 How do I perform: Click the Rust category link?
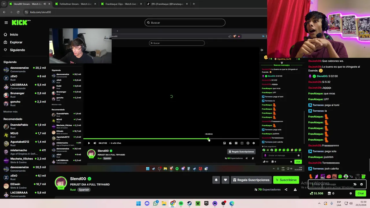point(73,190)
